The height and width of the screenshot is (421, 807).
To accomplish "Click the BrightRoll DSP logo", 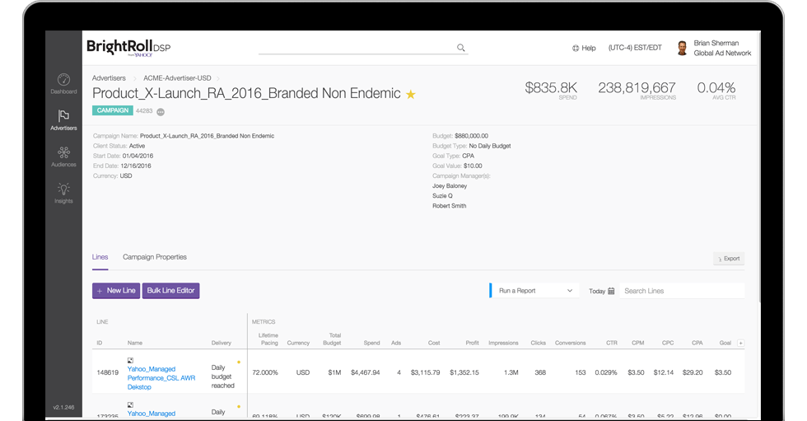I will (x=128, y=47).
